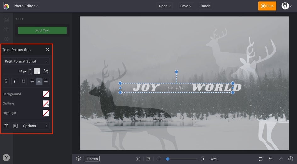Undo the last action
Image resolution: width=297 pixels, height=164 pixels.
(x=271, y=159)
